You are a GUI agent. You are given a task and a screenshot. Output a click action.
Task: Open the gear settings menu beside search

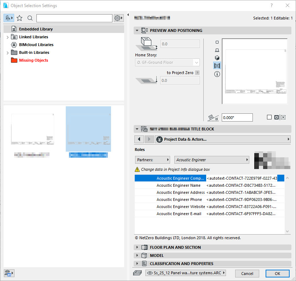click(x=118, y=18)
